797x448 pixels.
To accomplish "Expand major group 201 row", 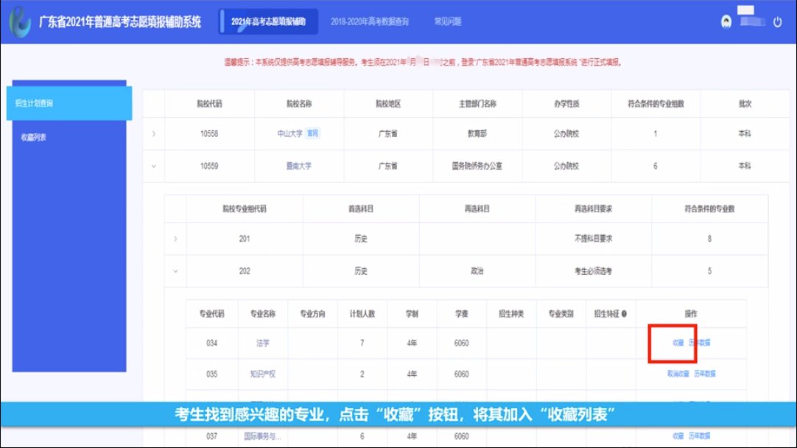I will (x=175, y=239).
